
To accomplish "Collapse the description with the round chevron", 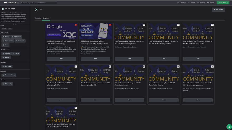I will [x=14, y=24].
